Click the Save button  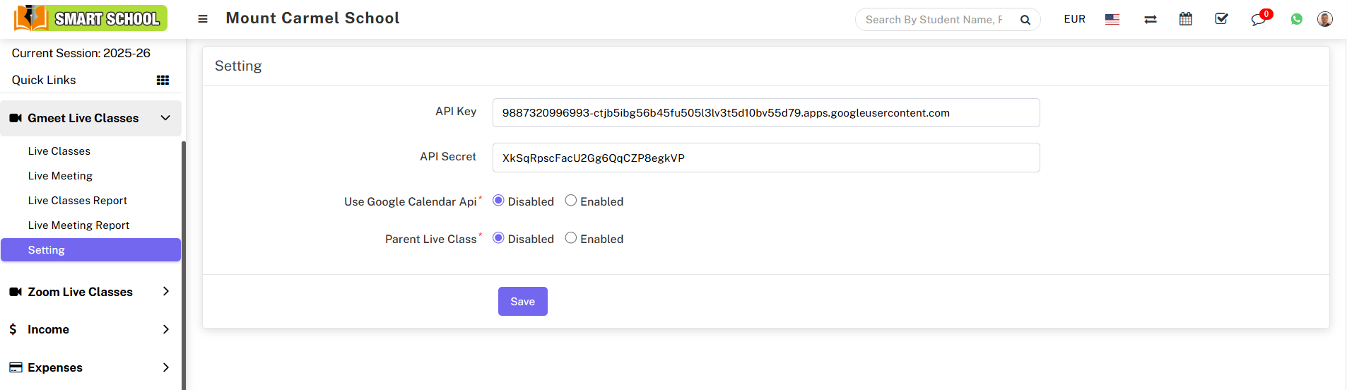click(x=522, y=302)
